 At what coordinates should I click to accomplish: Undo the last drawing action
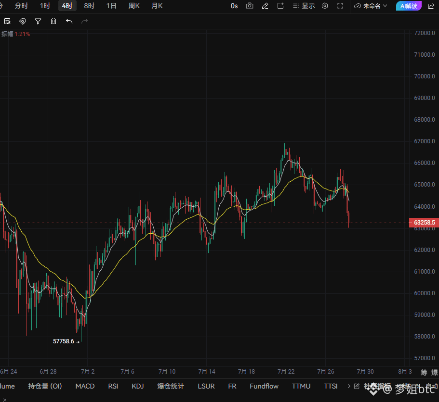point(69,21)
